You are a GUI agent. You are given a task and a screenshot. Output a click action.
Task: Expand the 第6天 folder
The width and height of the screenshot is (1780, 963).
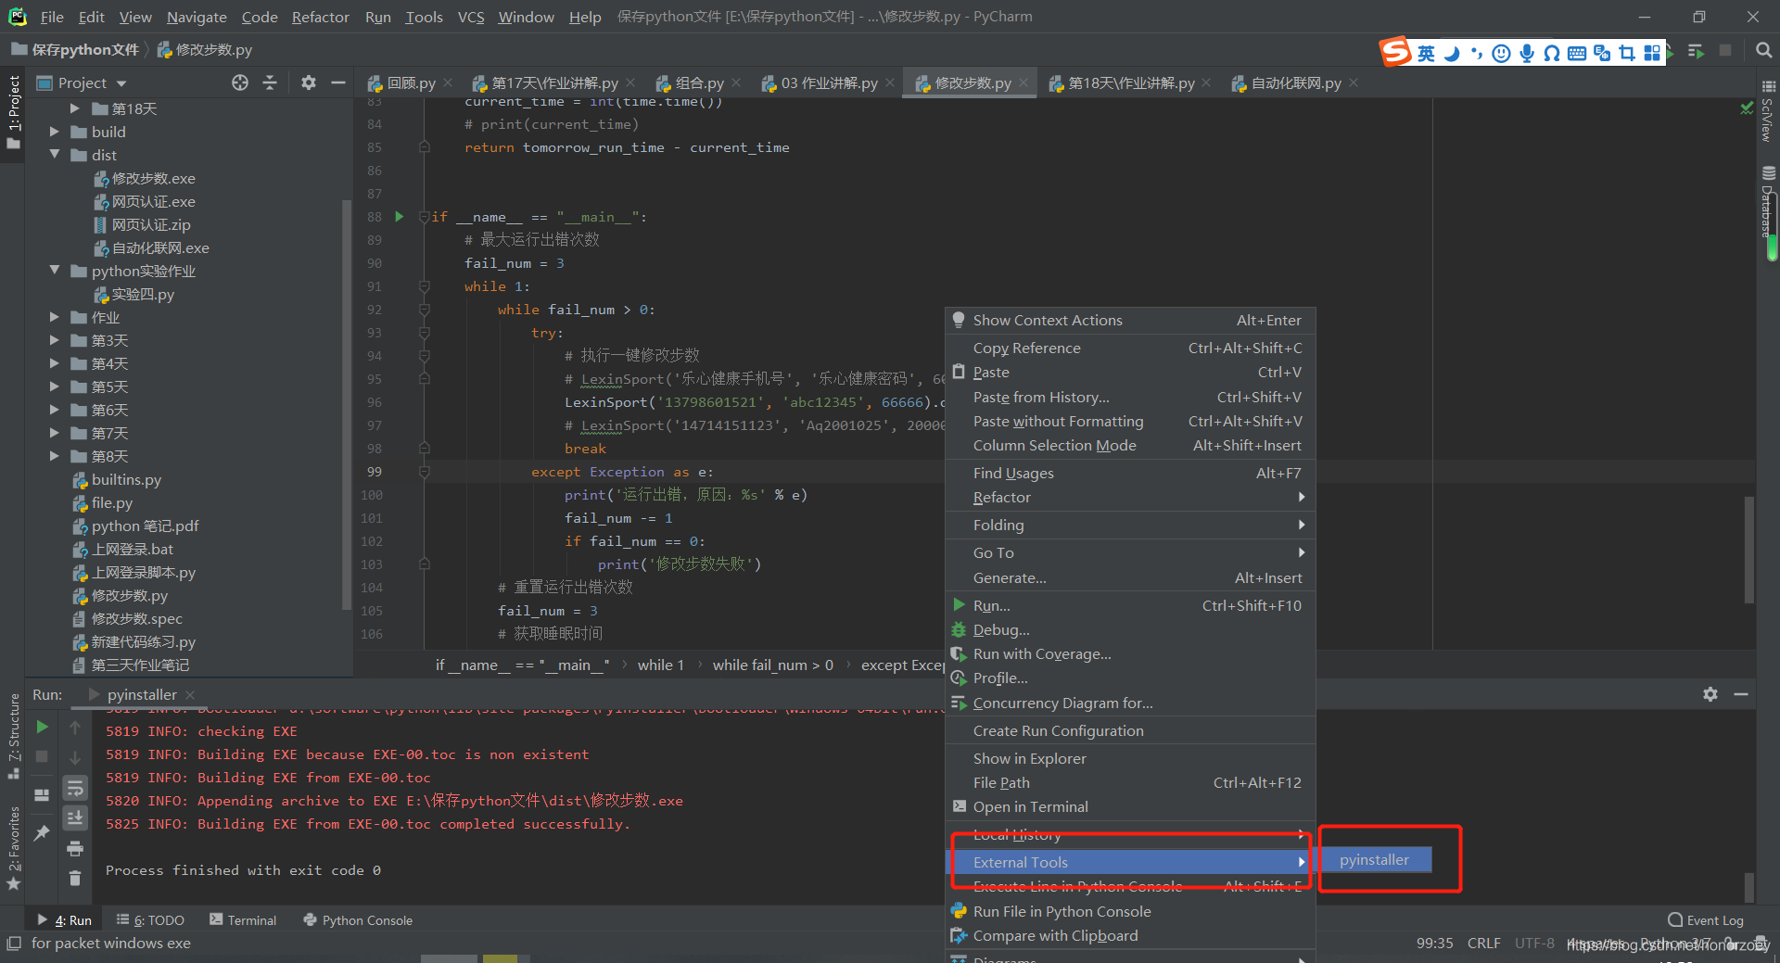point(55,410)
